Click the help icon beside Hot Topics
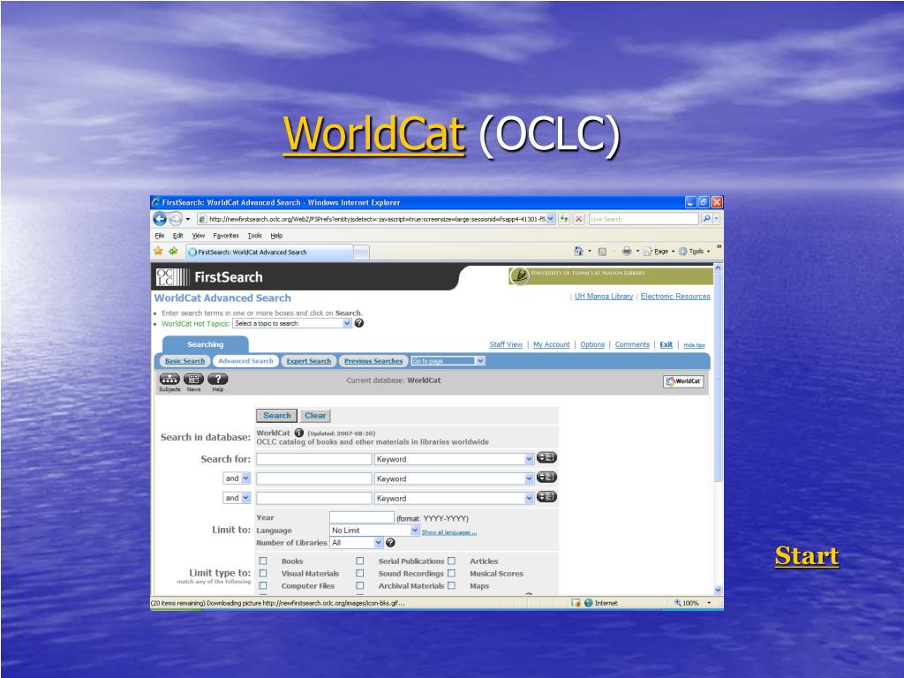Screen dimensions: 904x678 click(359, 323)
